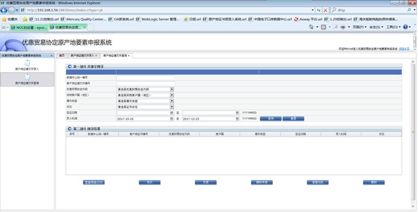The width and height of the screenshot is (418, 212).
Task: Collapse the left sidebar panel header arrow
Action: point(51,55)
